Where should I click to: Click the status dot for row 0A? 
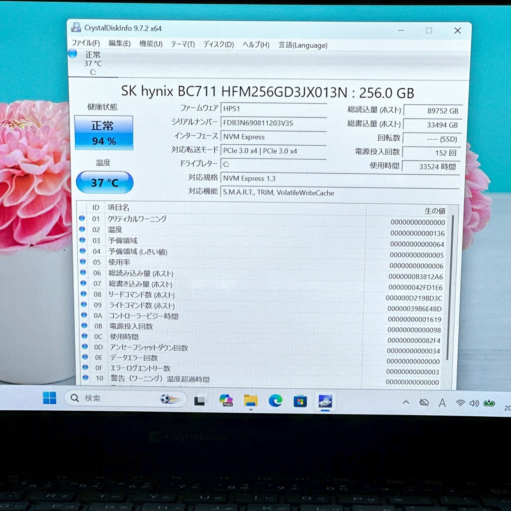[84, 315]
